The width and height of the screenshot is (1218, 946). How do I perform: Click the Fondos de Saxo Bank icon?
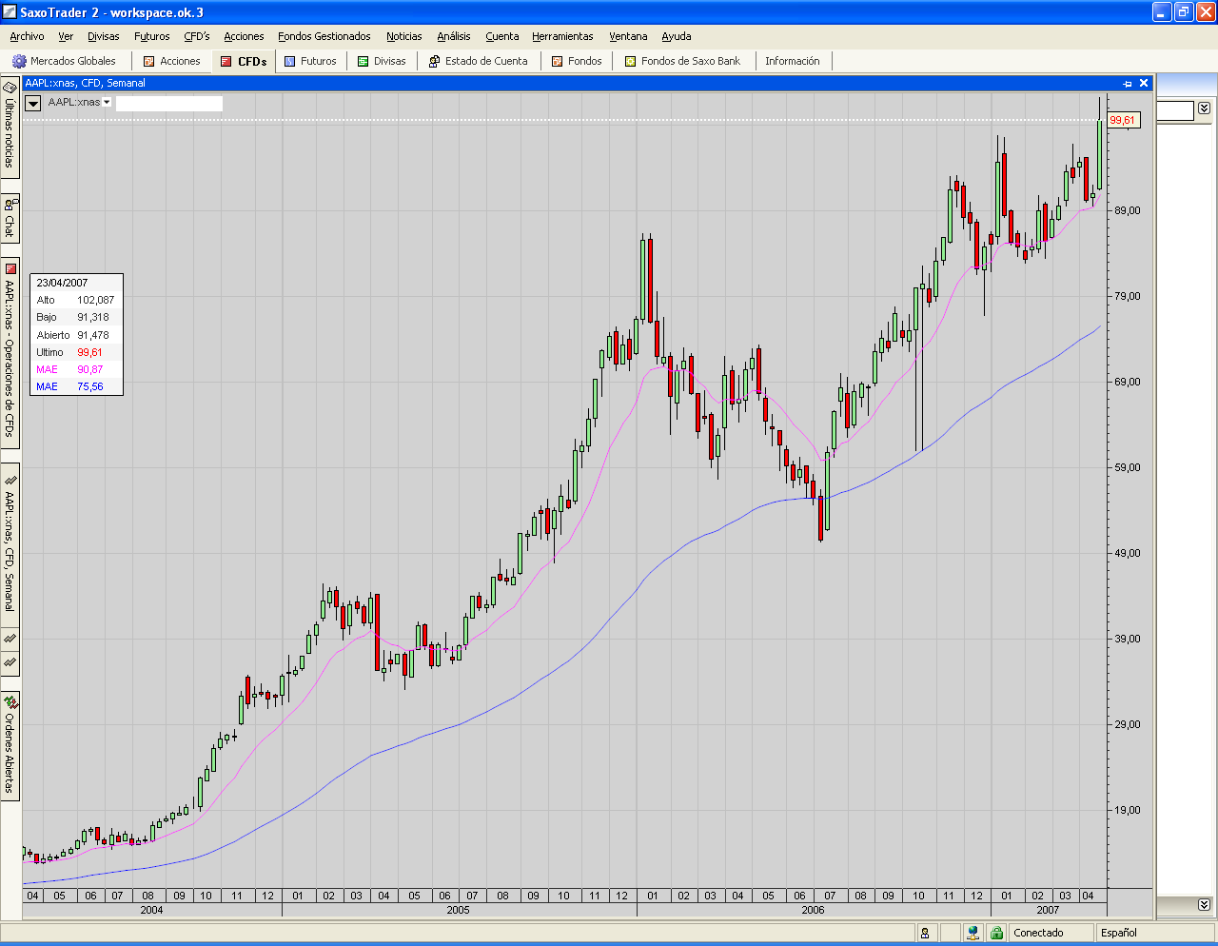[x=630, y=61]
